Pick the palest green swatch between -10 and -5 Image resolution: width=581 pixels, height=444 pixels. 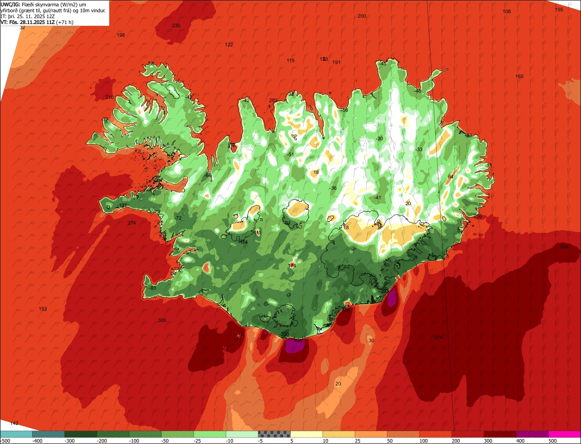[242, 434]
